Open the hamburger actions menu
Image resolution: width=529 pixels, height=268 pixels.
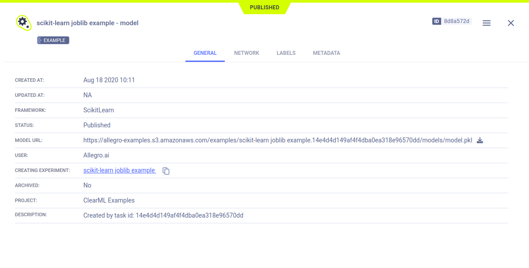487,23
